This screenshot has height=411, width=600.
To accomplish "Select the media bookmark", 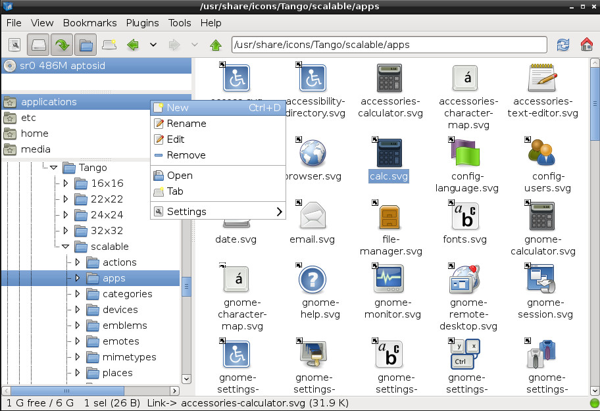I will pyautogui.click(x=76, y=149).
